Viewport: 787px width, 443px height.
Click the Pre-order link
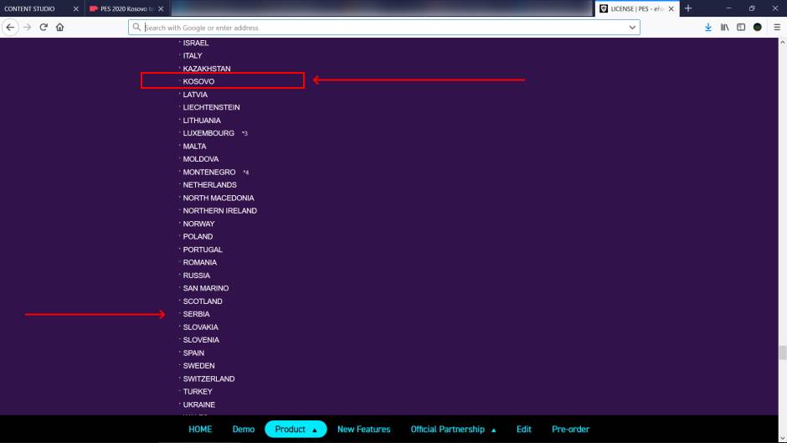point(570,429)
